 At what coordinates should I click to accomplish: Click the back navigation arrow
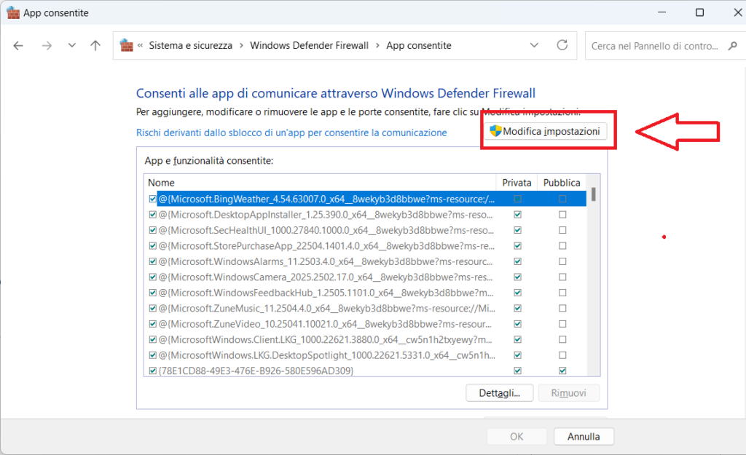click(19, 45)
